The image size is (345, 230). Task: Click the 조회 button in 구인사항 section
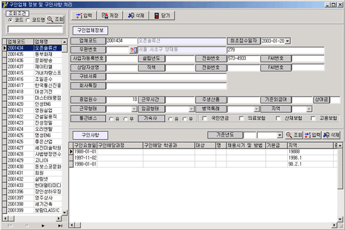click(294, 135)
